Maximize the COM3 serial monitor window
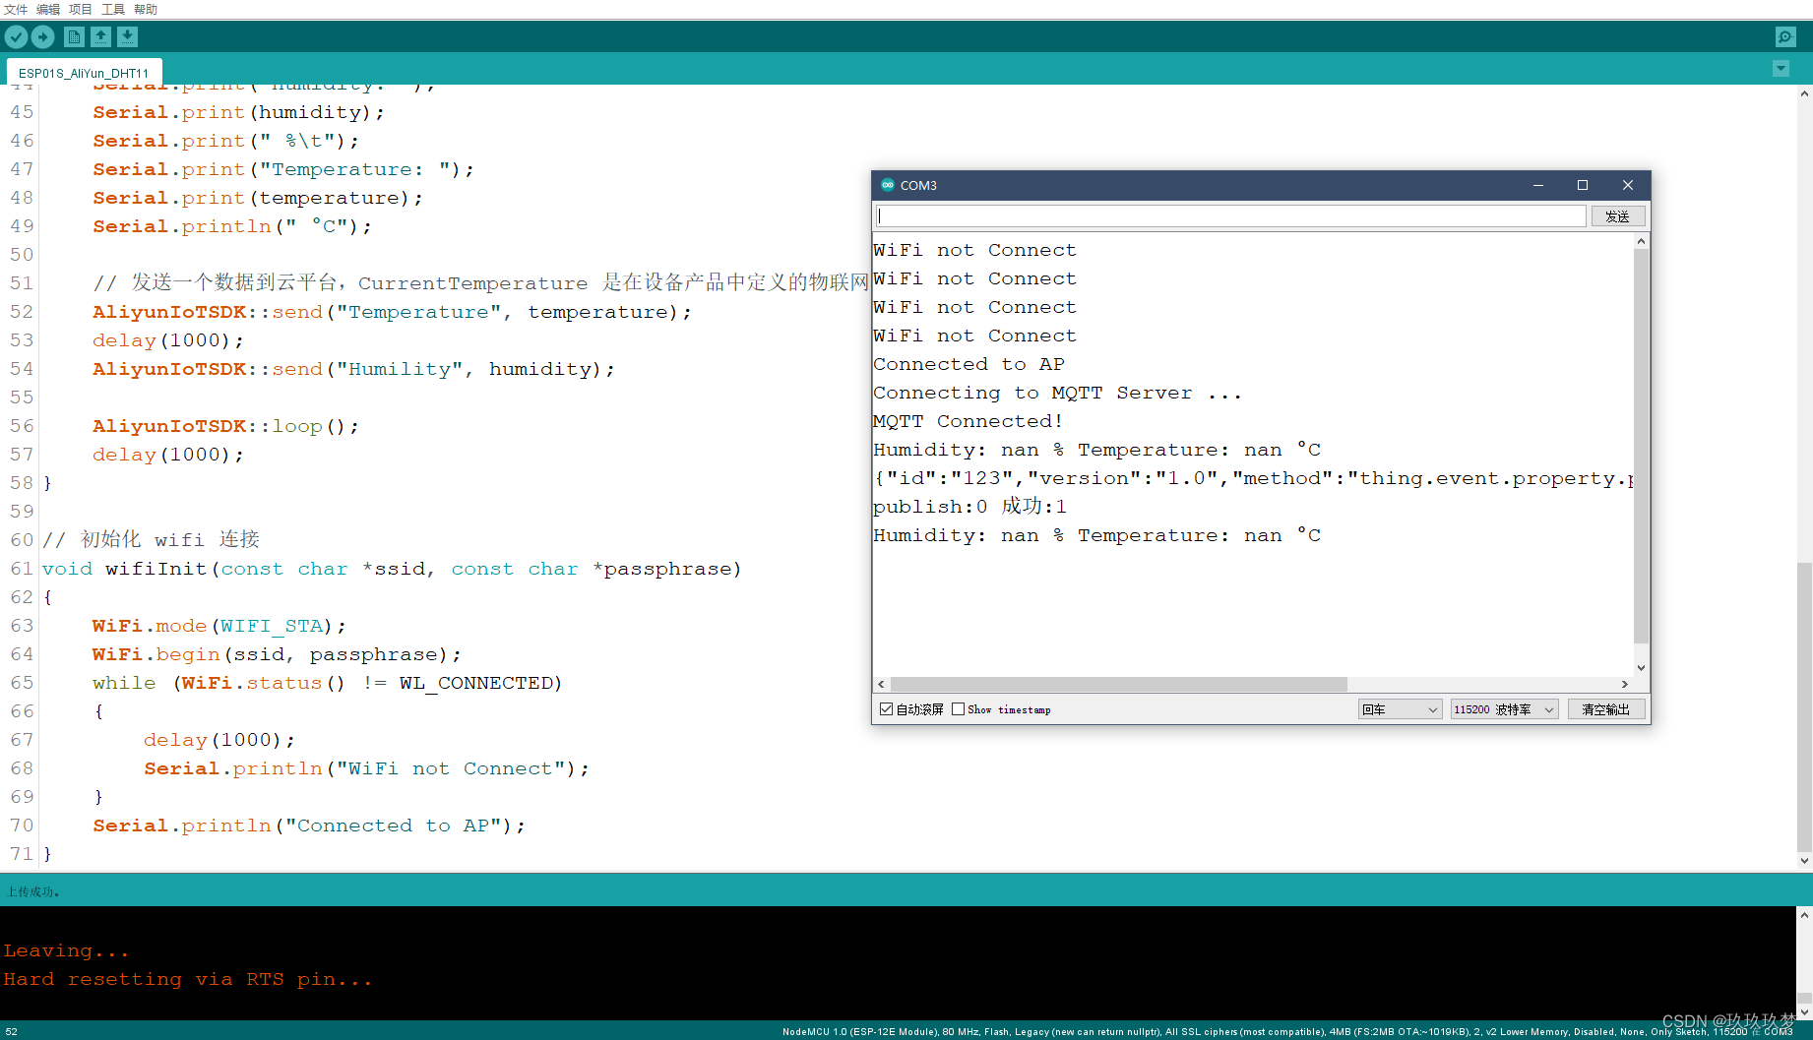The height and width of the screenshot is (1040, 1813). [x=1583, y=185]
